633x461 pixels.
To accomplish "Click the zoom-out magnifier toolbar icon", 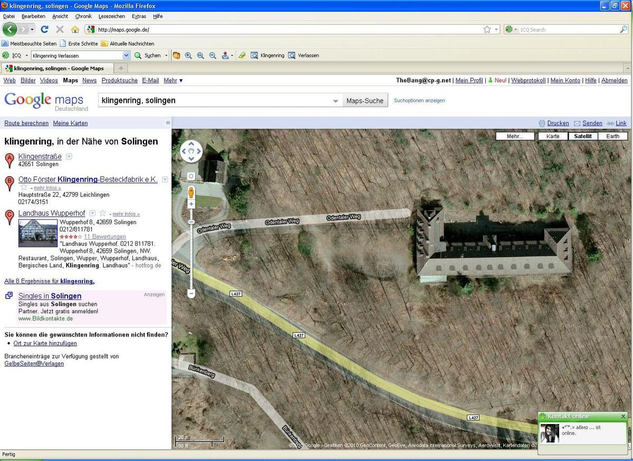I will pos(213,55).
